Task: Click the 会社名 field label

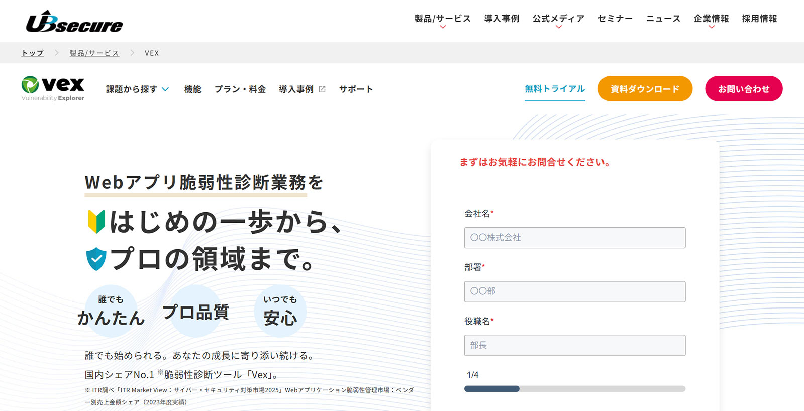Action: 479,214
